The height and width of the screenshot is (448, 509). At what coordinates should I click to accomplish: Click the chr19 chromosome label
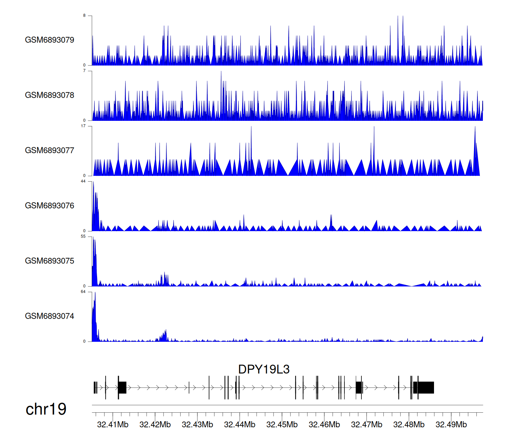pos(46,409)
